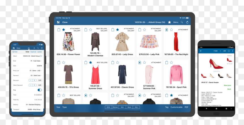The width and height of the screenshot is (244, 125).
Task: Expand the Delivery row, Standard Shipping
Action: pos(28,104)
